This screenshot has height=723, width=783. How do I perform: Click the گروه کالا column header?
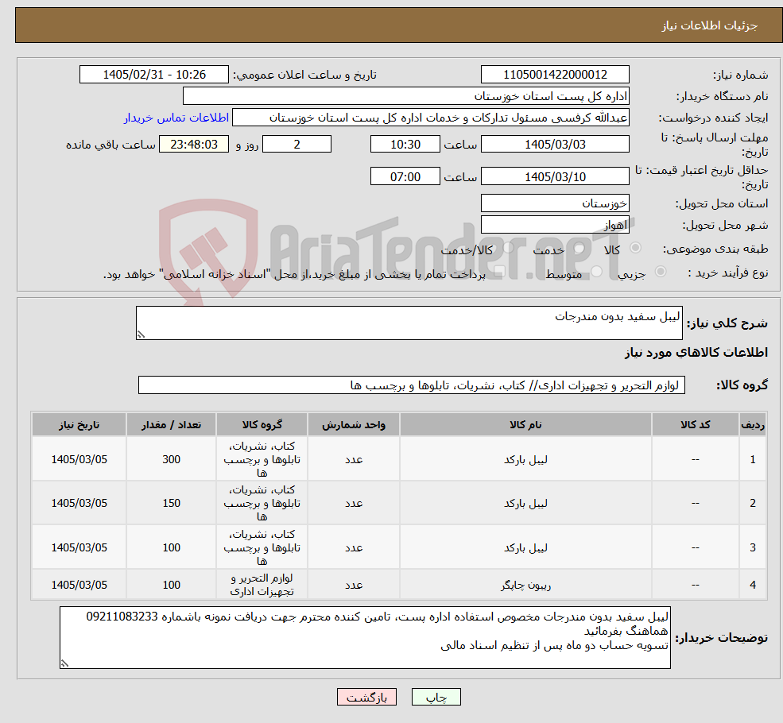click(x=262, y=424)
